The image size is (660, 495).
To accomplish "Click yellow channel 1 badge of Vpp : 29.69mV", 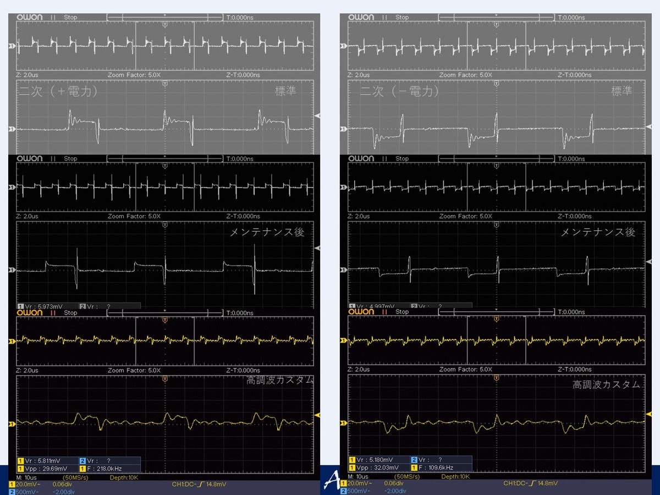I will pos(21,469).
